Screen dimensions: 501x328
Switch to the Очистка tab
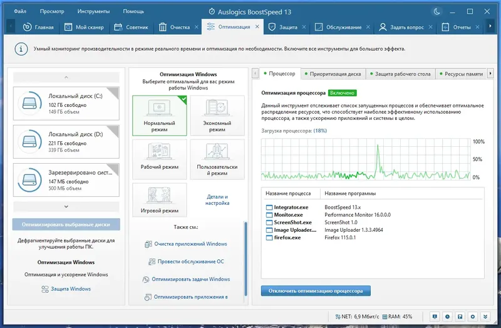(175, 27)
